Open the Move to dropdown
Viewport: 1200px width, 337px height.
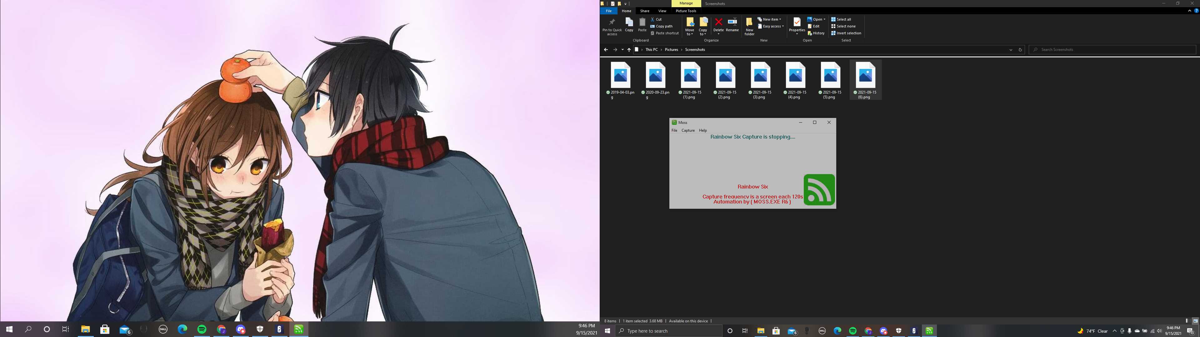[689, 27]
